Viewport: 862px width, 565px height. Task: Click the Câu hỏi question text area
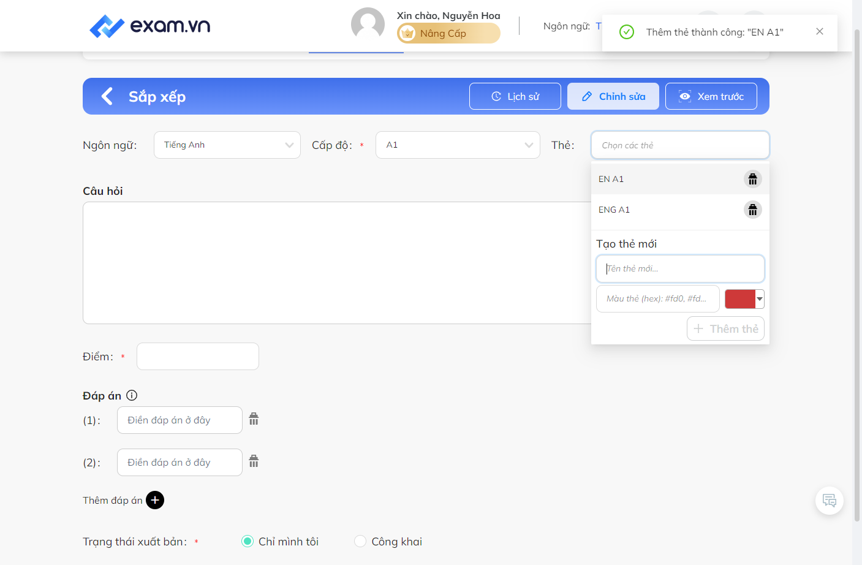tap(337, 263)
